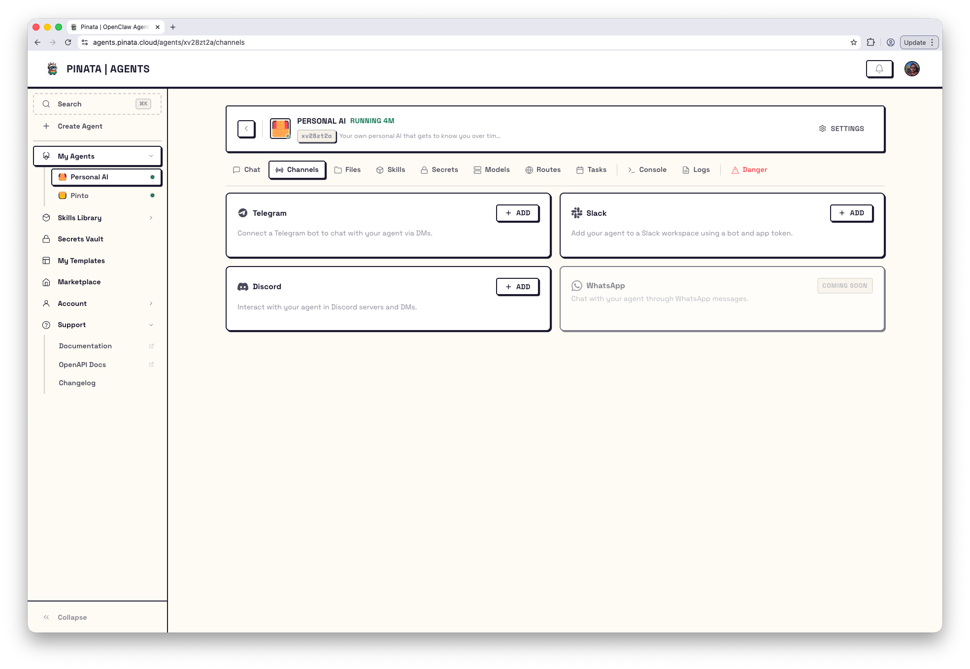
Task: Select the Pinto agent in sidebar
Action: pyautogui.click(x=106, y=196)
